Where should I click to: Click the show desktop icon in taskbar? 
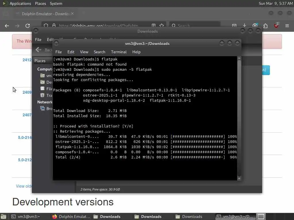coord(3,217)
